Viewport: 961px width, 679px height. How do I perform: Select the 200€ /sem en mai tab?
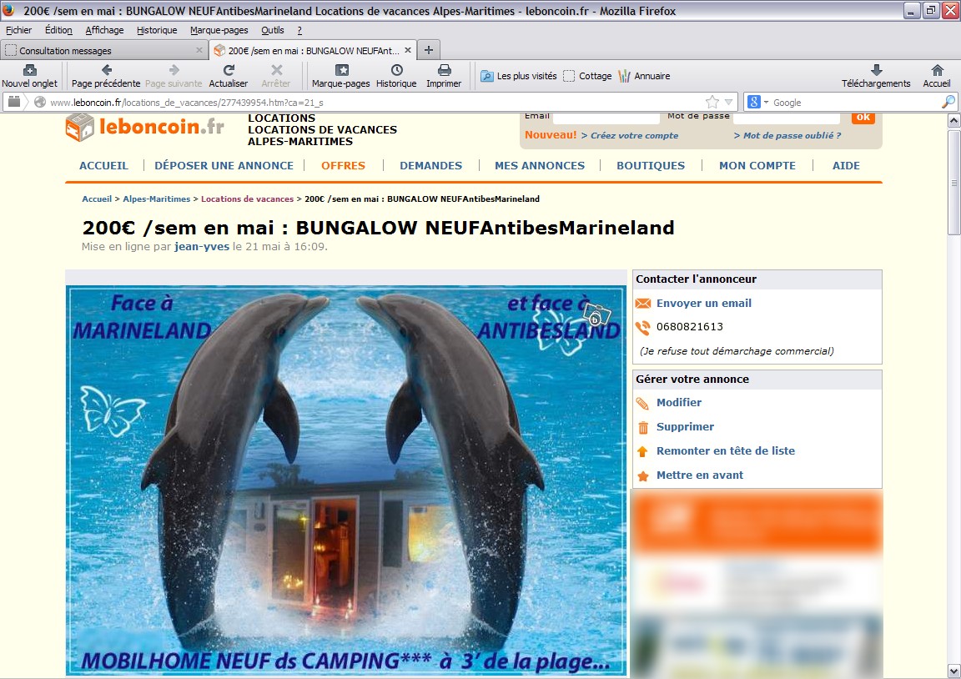click(313, 50)
